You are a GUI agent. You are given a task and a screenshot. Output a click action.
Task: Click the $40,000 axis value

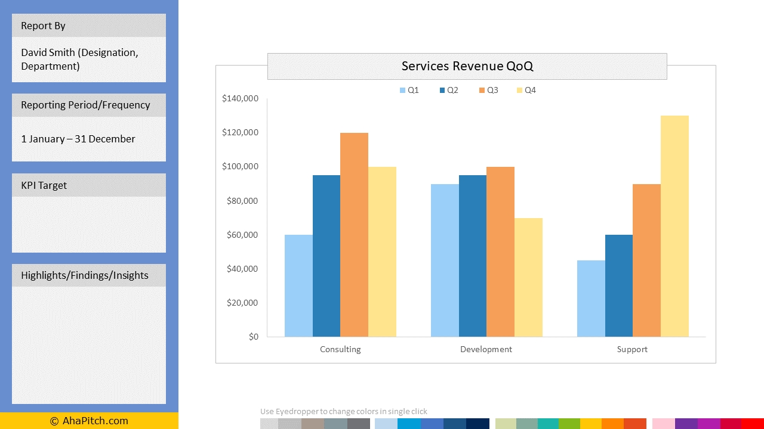click(242, 269)
